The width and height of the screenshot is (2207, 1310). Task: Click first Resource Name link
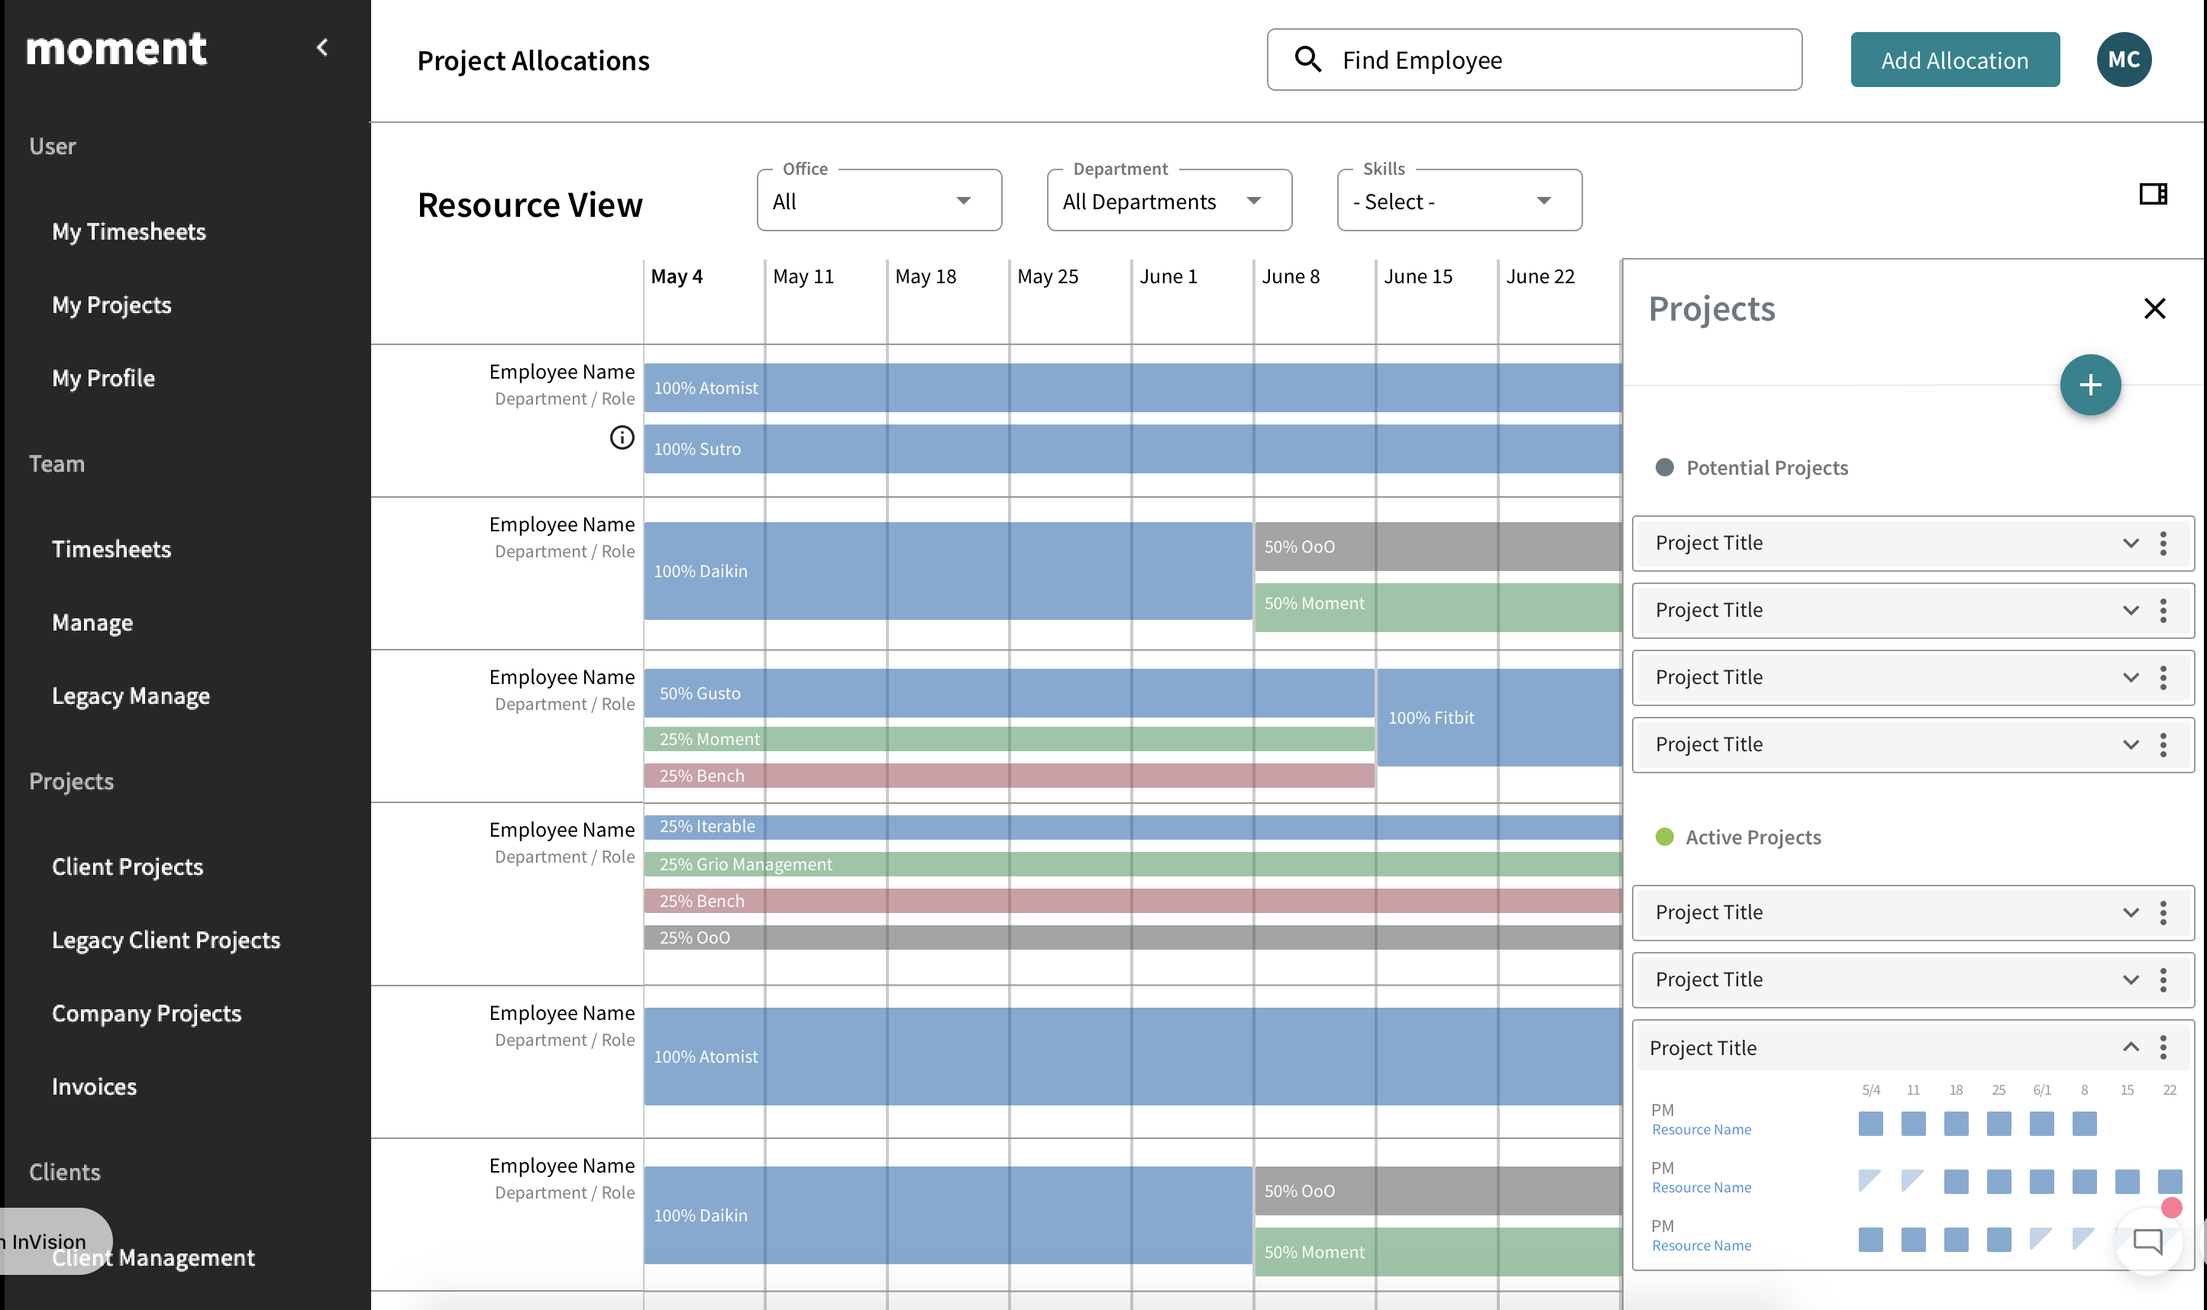[x=1701, y=1129]
